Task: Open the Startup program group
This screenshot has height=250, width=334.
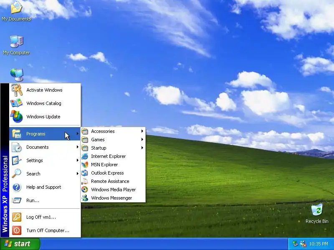Action: 113,148
